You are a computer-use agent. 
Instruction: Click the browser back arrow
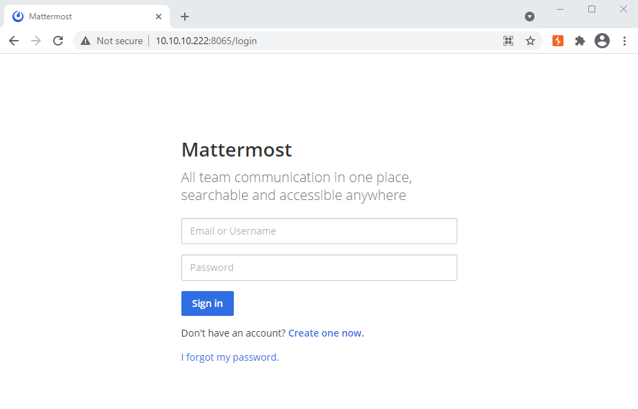pos(14,41)
